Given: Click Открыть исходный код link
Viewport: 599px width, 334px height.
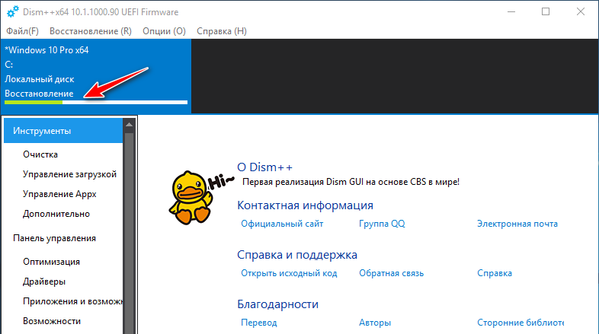Looking at the screenshot, I should [289, 273].
